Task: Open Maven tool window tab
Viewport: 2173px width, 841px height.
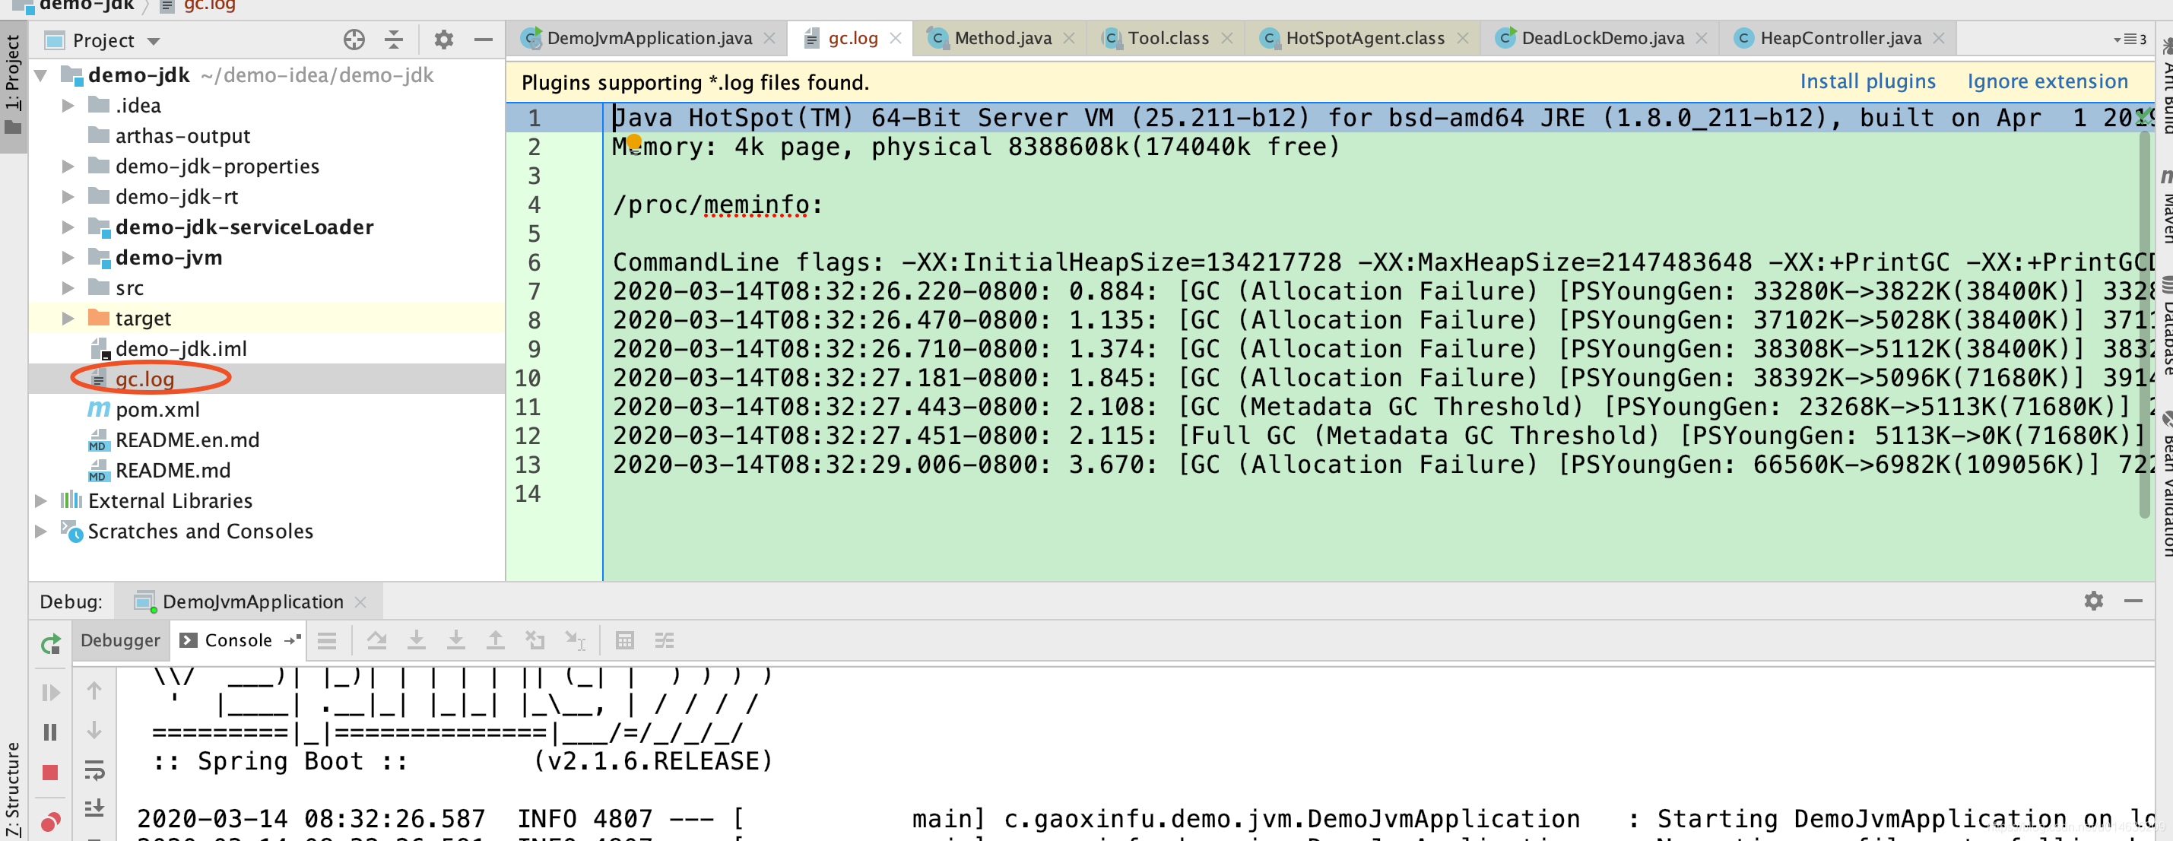Action: [x=2165, y=207]
